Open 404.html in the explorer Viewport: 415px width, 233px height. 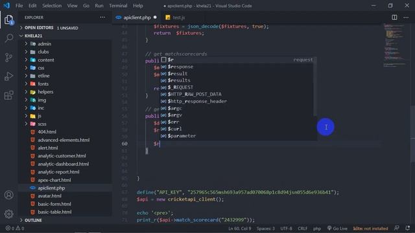(x=65, y=132)
